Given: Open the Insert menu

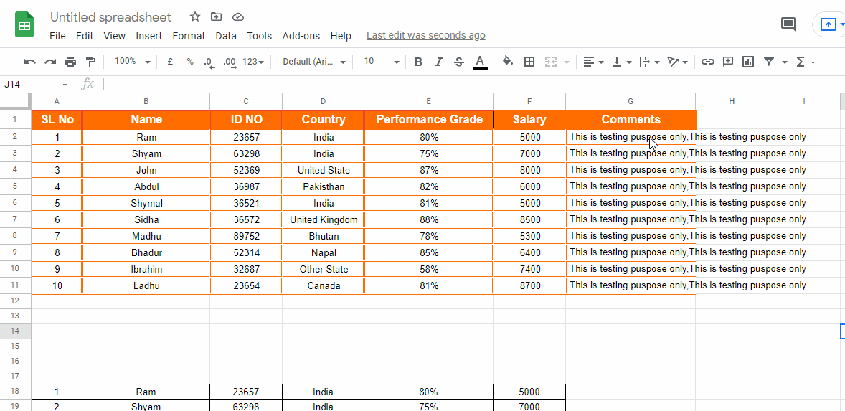Looking at the screenshot, I should point(148,36).
